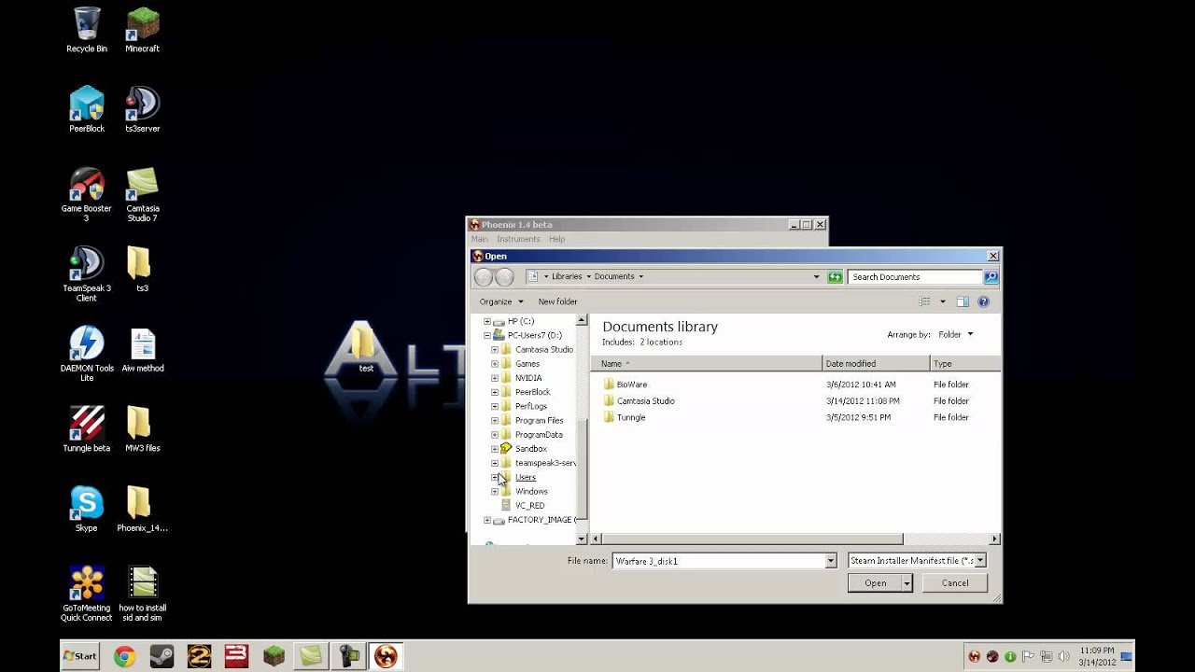The width and height of the screenshot is (1195, 672).
Task: Select the Game Booster 3 desktop icon
Action: coord(87,194)
